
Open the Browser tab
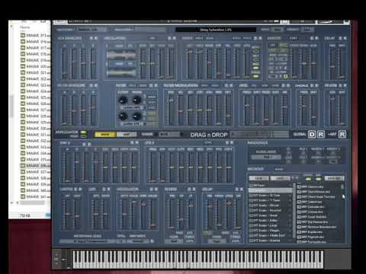tap(255, 169)
